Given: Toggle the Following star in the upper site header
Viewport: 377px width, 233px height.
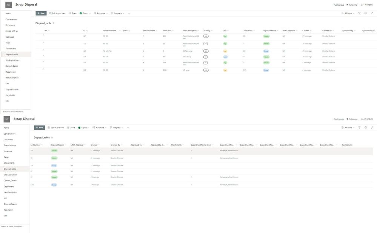Looking at the screenshot, I should click(347, 5).
